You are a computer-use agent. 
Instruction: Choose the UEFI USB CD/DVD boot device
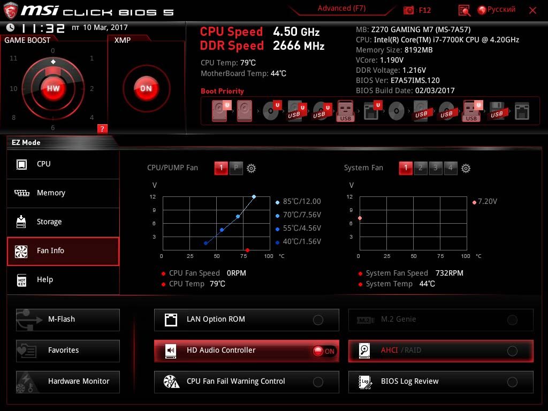point(321,111)
